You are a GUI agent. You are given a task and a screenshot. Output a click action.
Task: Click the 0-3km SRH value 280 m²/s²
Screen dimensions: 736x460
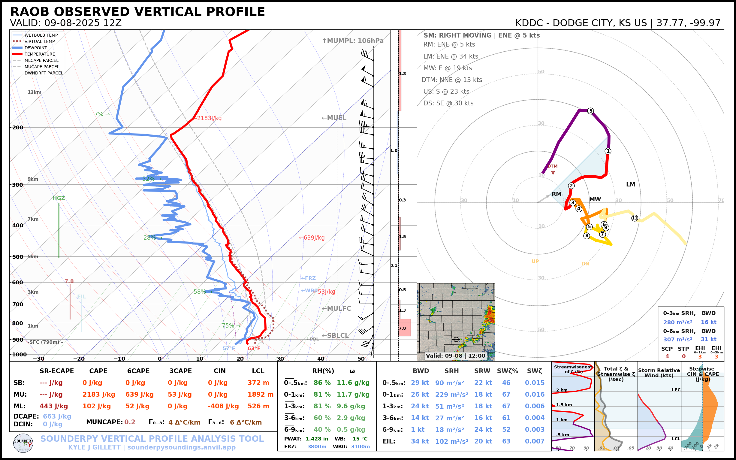[x=677, y=322]
